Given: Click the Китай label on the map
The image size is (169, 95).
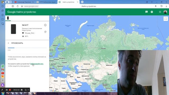Looking at the screenshot, I should (x=110, y=74).
